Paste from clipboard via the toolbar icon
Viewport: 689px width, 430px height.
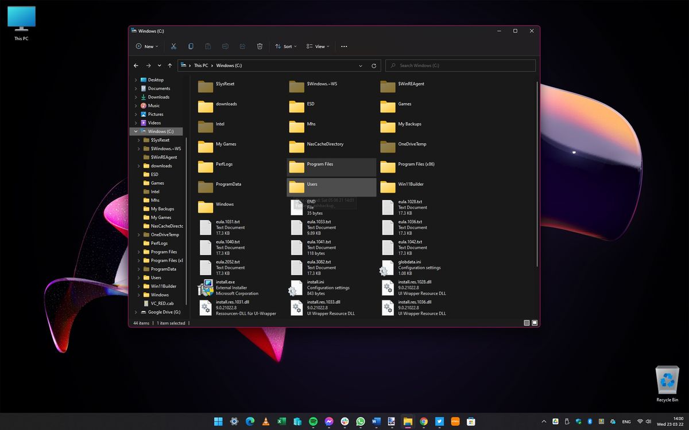208,46
